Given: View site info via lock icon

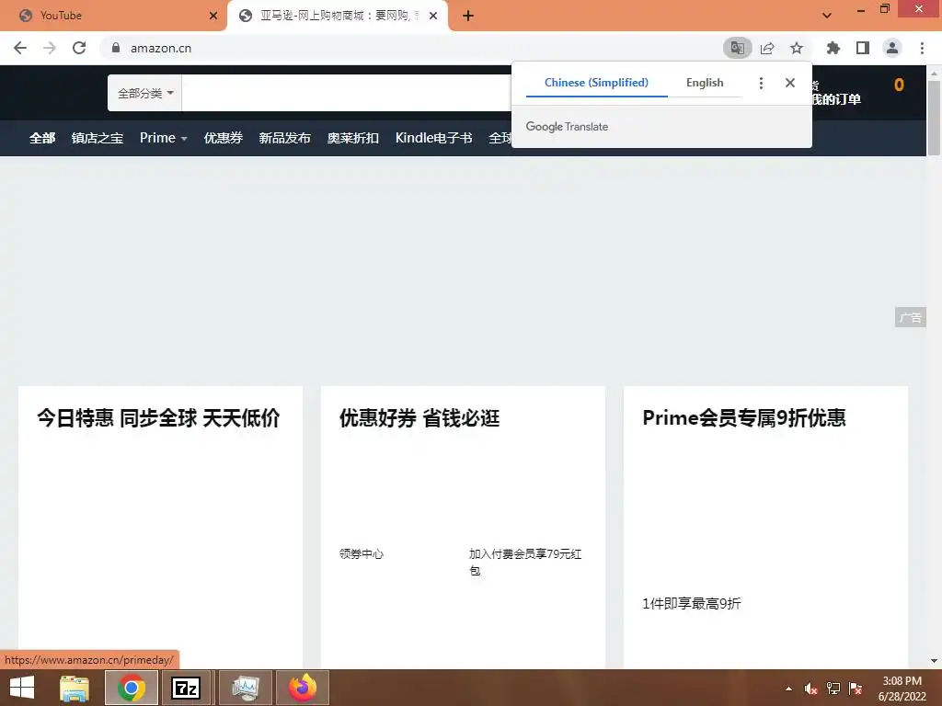Looking at the screenshot, I should coord(116,48).
